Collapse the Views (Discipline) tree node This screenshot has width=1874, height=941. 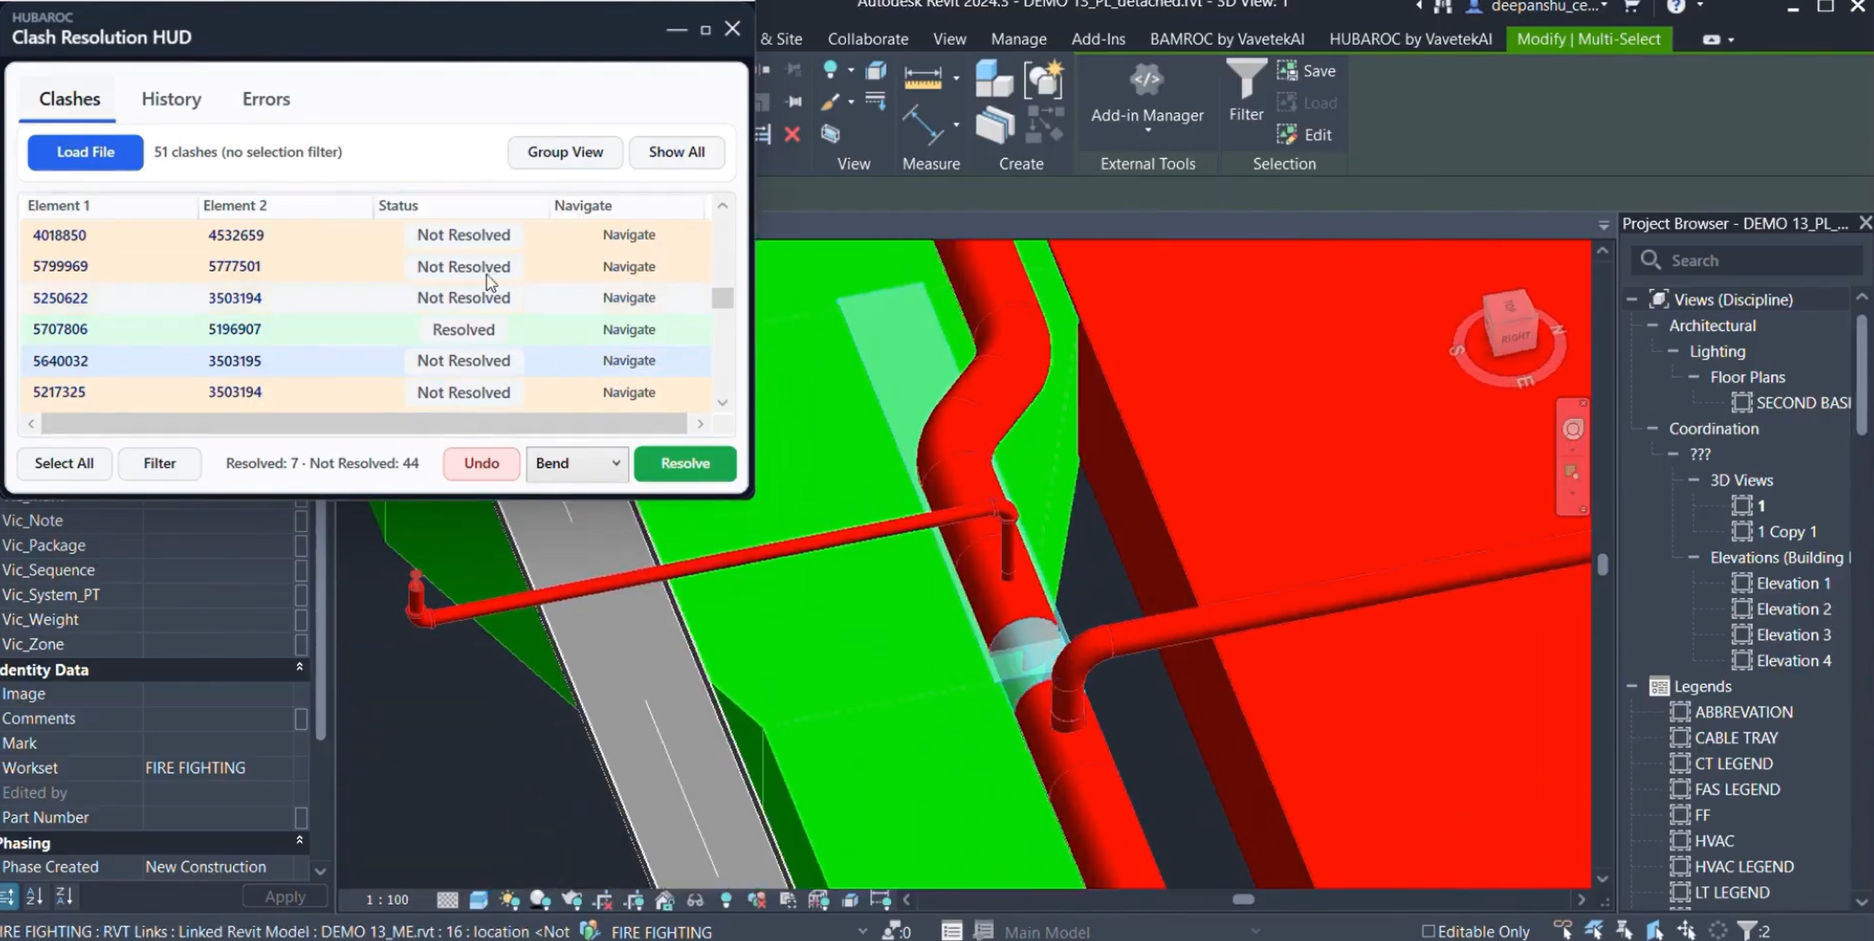click(1632, 299)
